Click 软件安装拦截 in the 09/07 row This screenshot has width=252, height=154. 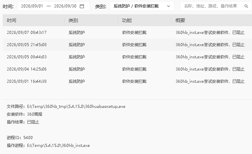click(134, 32)
